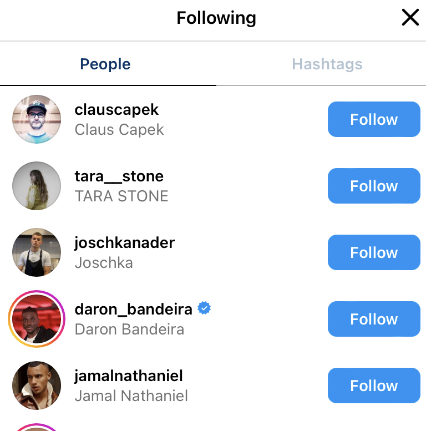Open jamalnathaniel avatar photo
426x431 pixels.
tap(37, 386)
